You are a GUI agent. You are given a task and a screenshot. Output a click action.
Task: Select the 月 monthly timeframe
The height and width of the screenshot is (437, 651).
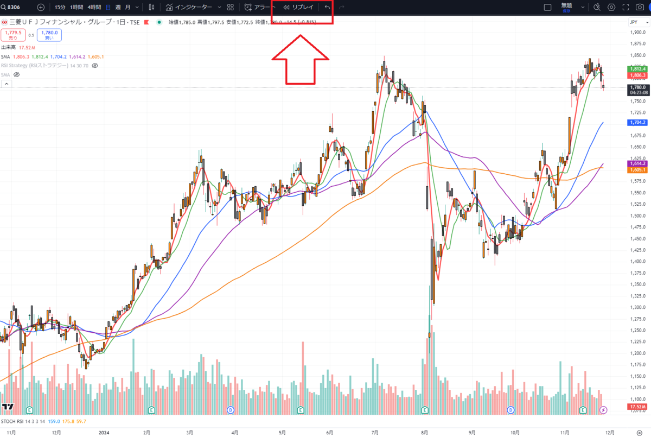click(127, 7)
